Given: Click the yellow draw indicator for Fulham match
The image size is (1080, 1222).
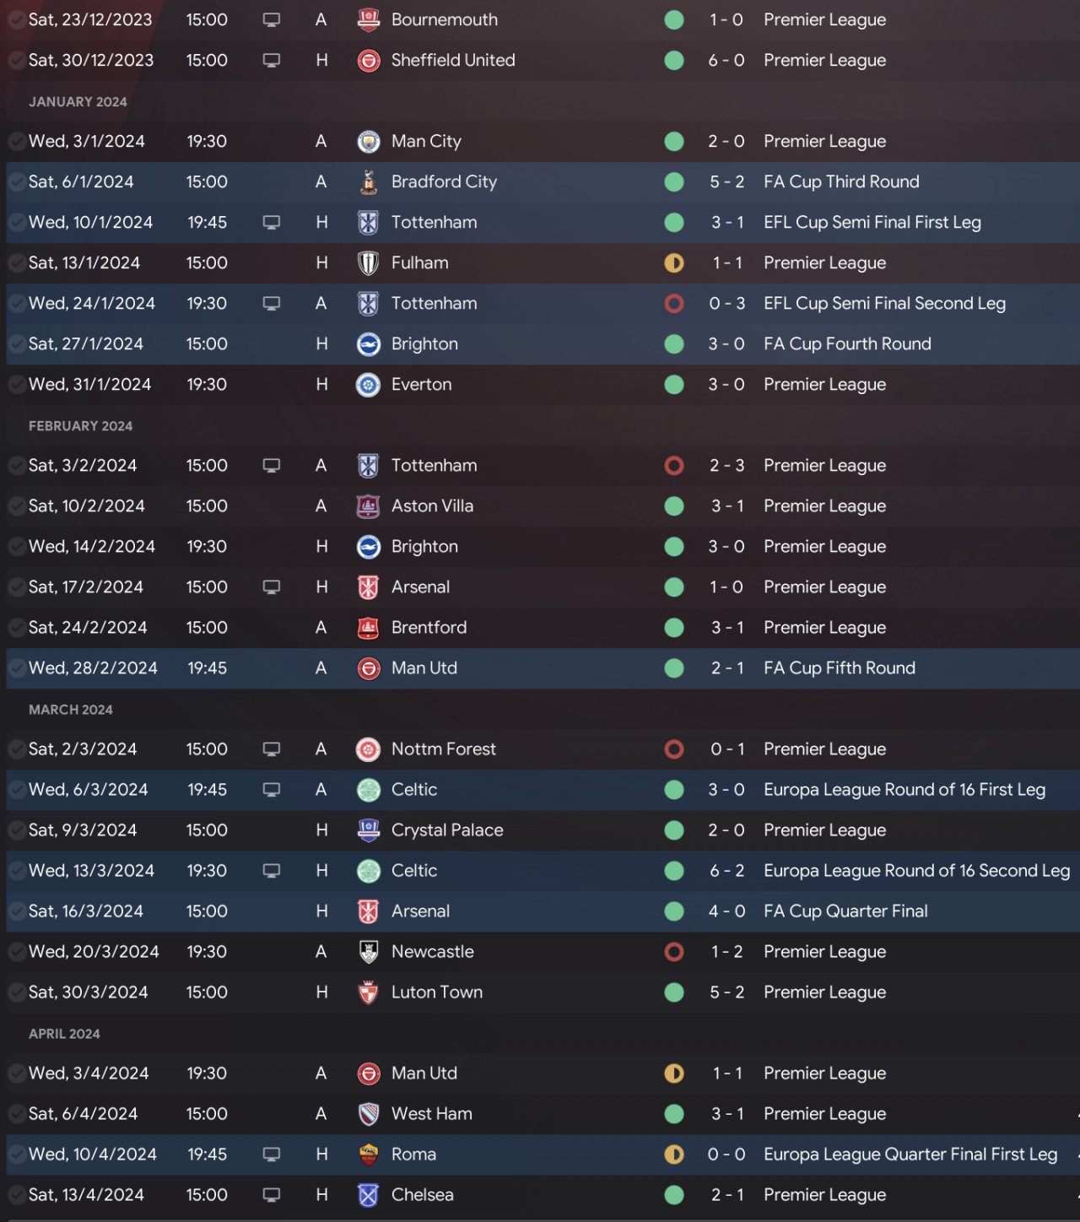Looking at the screenshot, I should [x=674, y=262].
